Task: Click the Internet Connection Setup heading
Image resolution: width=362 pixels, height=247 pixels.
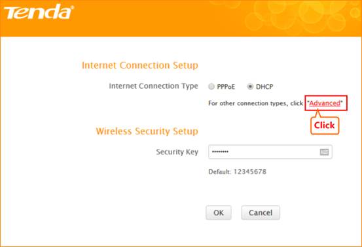Action: [140, 65]
